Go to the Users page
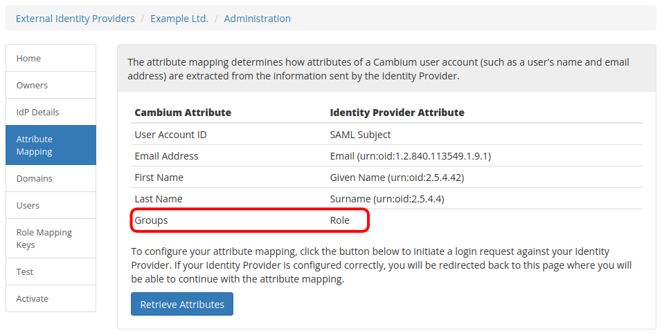Viewport: 662px width, 335px height. tap(51, 205)
